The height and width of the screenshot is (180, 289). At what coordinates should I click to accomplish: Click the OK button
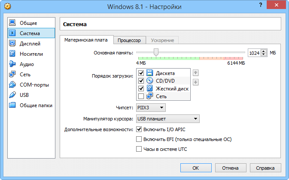pos(196,168)
